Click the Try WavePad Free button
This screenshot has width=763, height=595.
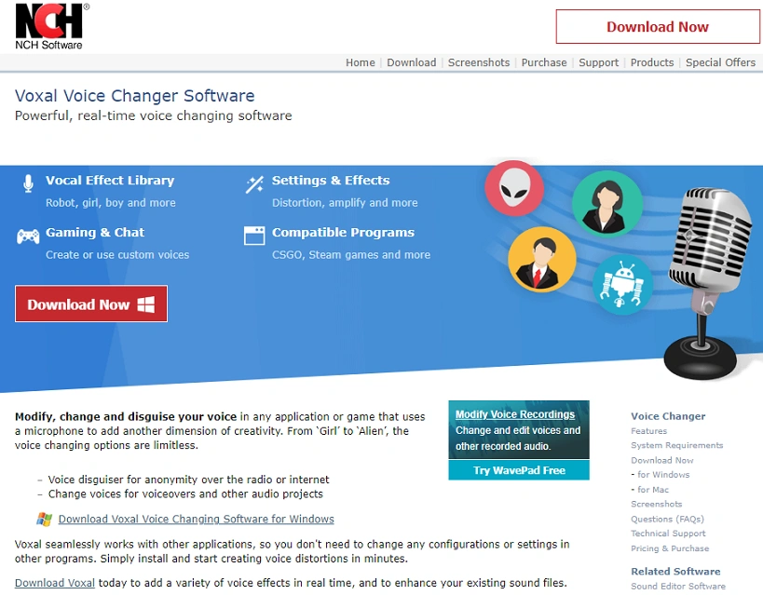(519, 470)
